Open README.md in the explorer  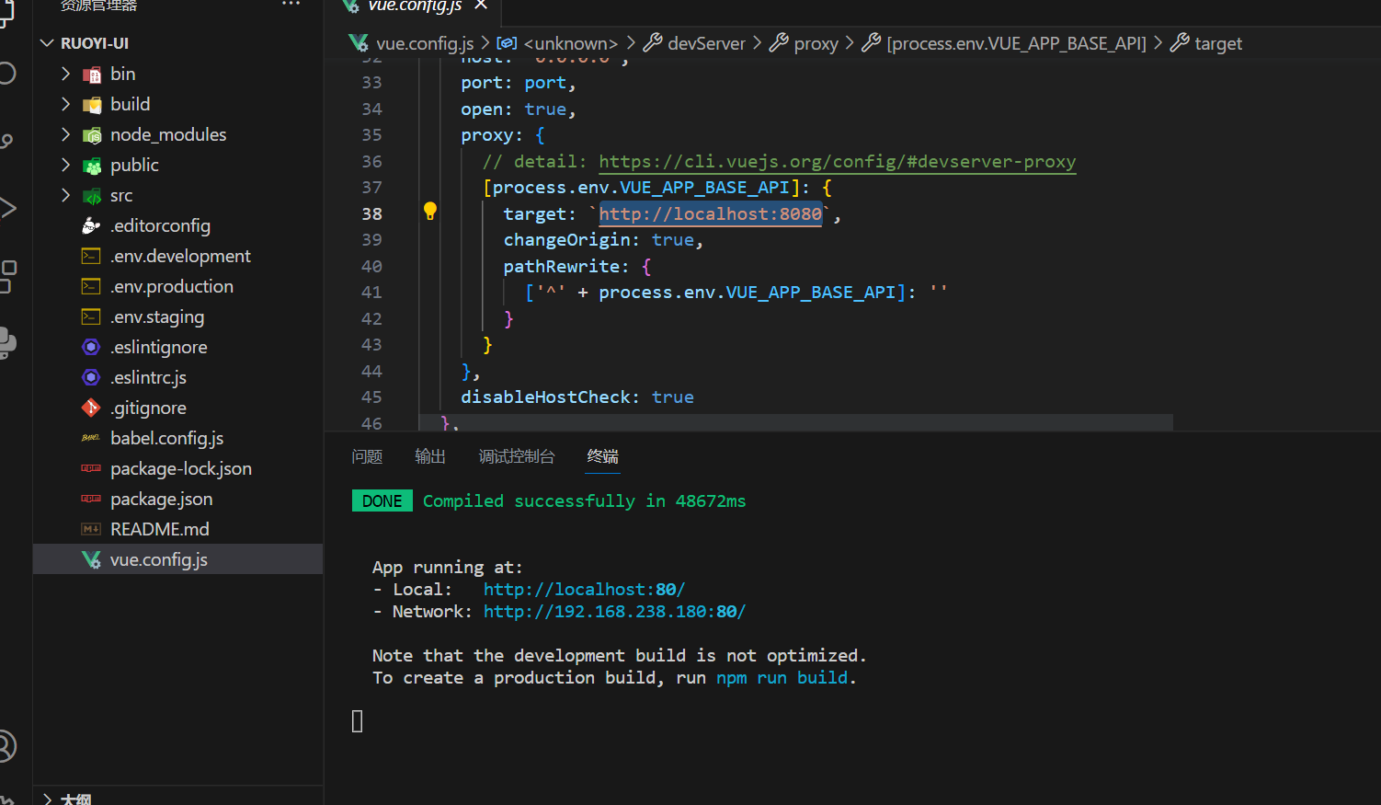[159, 529]
